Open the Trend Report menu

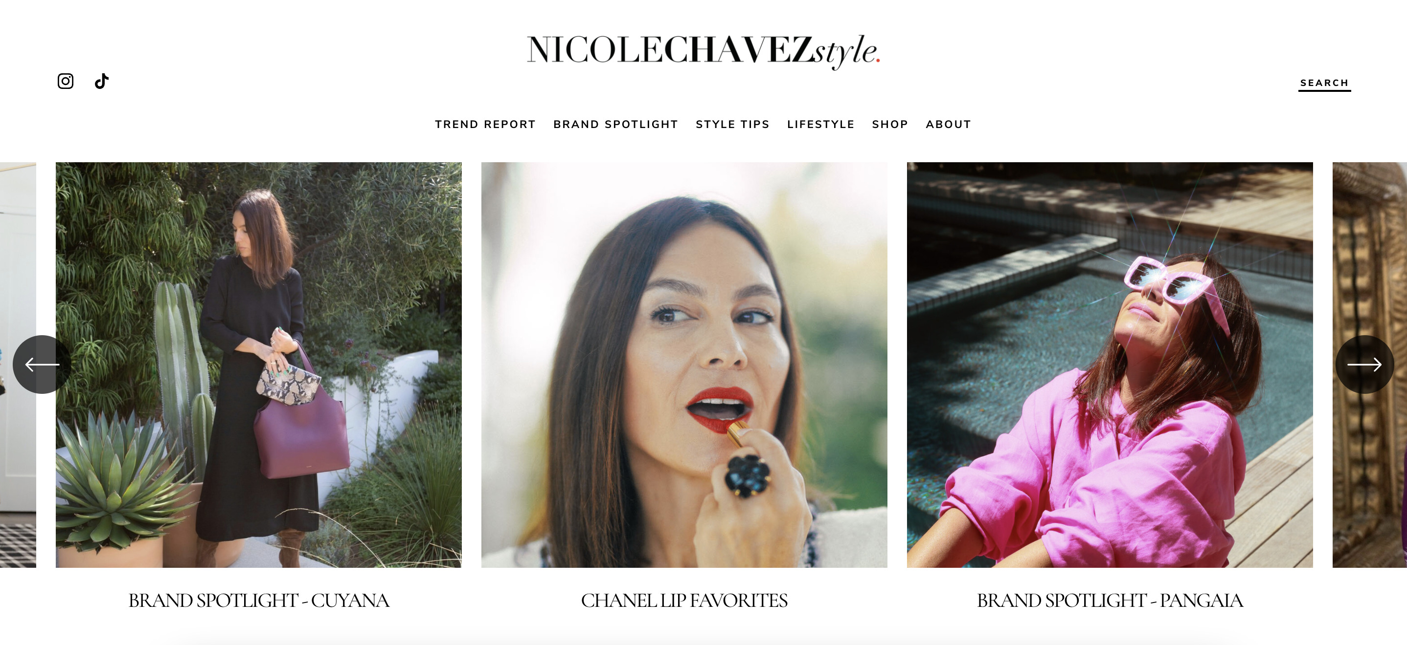(x=485, y=125)
